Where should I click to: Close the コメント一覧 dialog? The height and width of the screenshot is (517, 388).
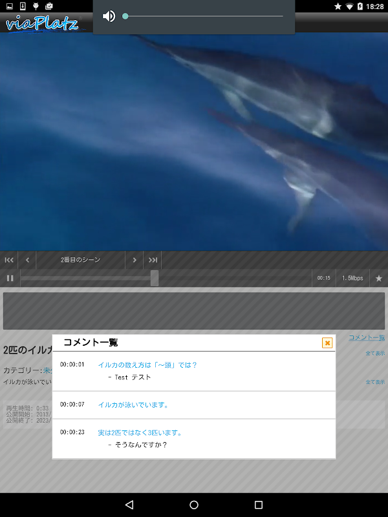327,343
